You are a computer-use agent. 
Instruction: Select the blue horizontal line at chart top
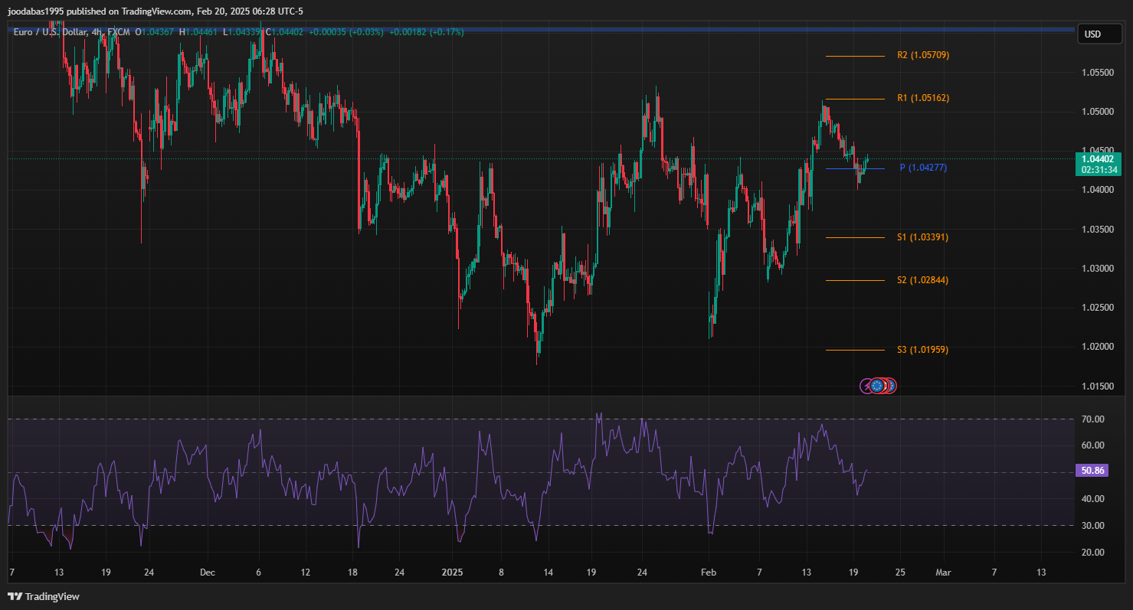tap(536, 30)
